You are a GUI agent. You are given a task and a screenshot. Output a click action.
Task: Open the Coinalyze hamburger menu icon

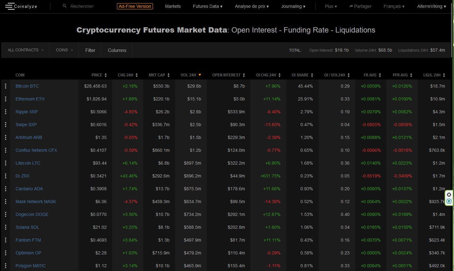tap(10, 6)
